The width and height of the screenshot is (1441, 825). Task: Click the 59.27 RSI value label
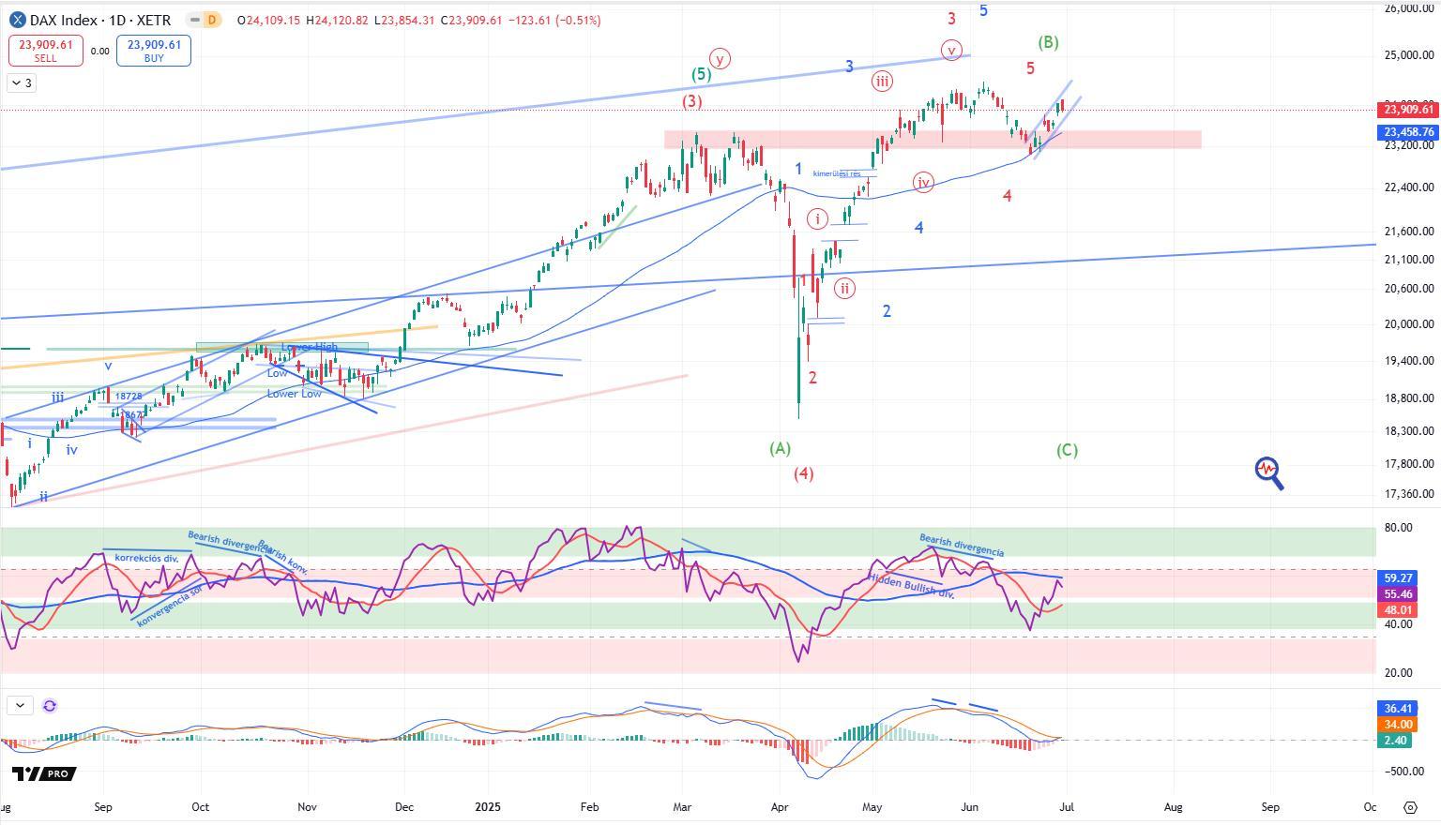click(1399, 579)
